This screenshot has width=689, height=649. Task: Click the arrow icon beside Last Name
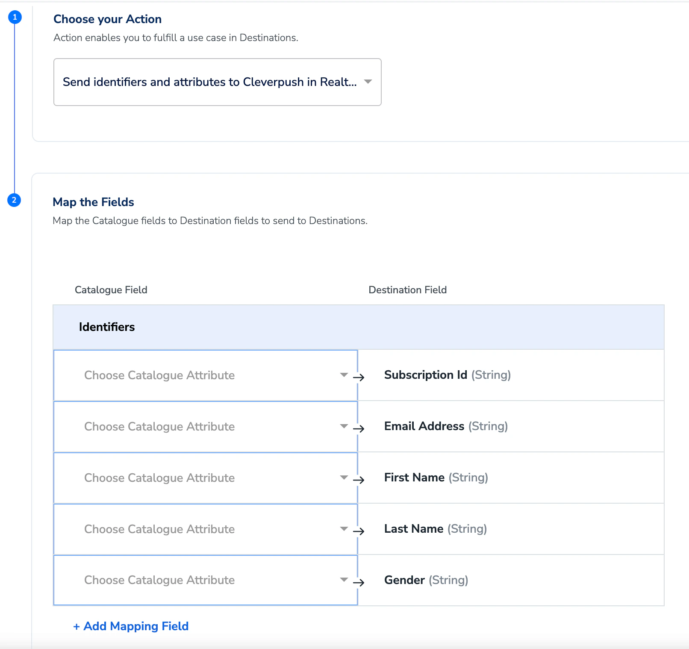[x=359, y=531]
